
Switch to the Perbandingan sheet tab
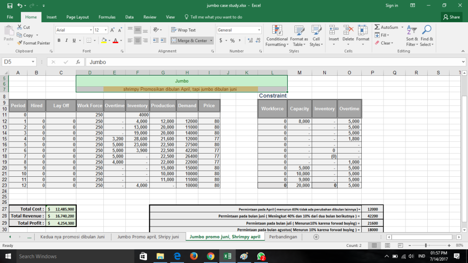coord(283,236)
